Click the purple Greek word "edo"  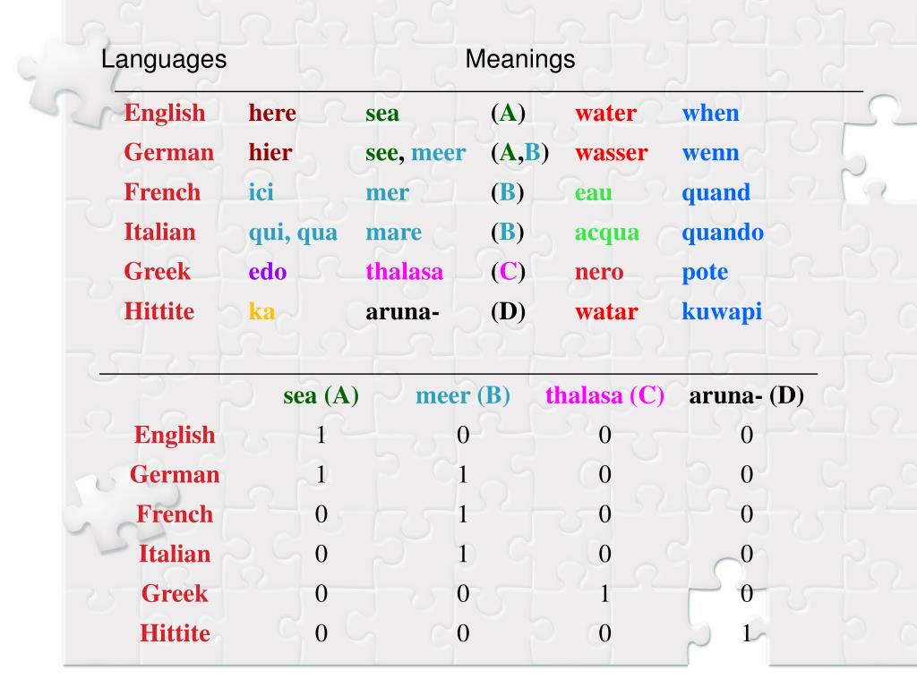[x=268, y=272]
